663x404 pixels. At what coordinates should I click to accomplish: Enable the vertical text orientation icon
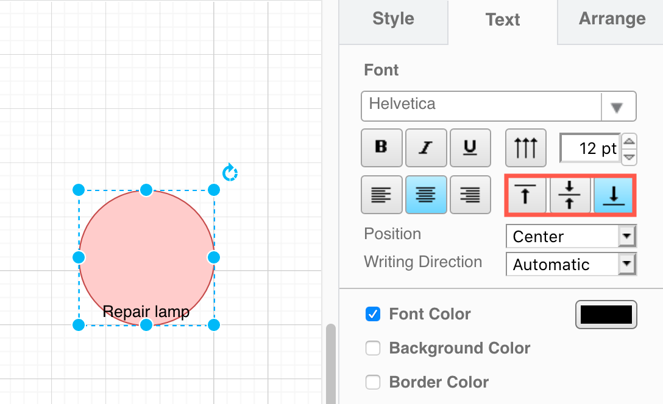tap(525, 147)
